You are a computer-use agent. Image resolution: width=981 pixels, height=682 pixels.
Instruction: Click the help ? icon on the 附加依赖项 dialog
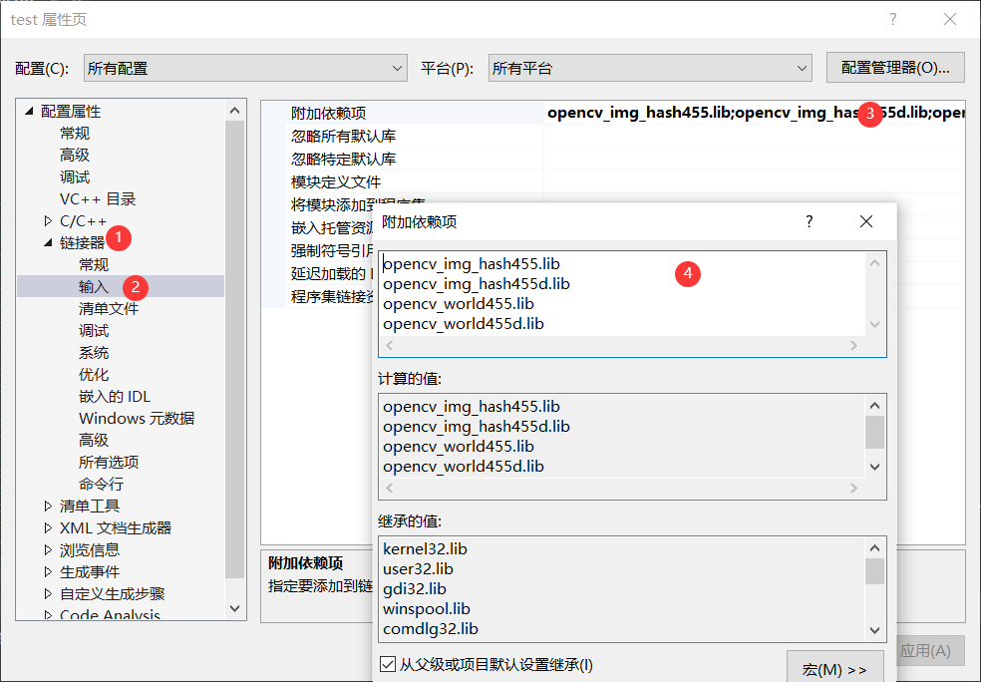tap(809, 221)
